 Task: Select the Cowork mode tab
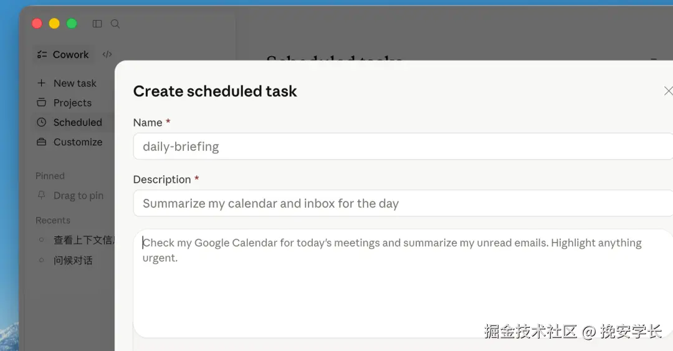[63, 54]
